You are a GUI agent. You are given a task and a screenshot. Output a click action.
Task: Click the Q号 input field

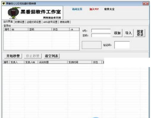pyautogui.click(x=101, y=31)
